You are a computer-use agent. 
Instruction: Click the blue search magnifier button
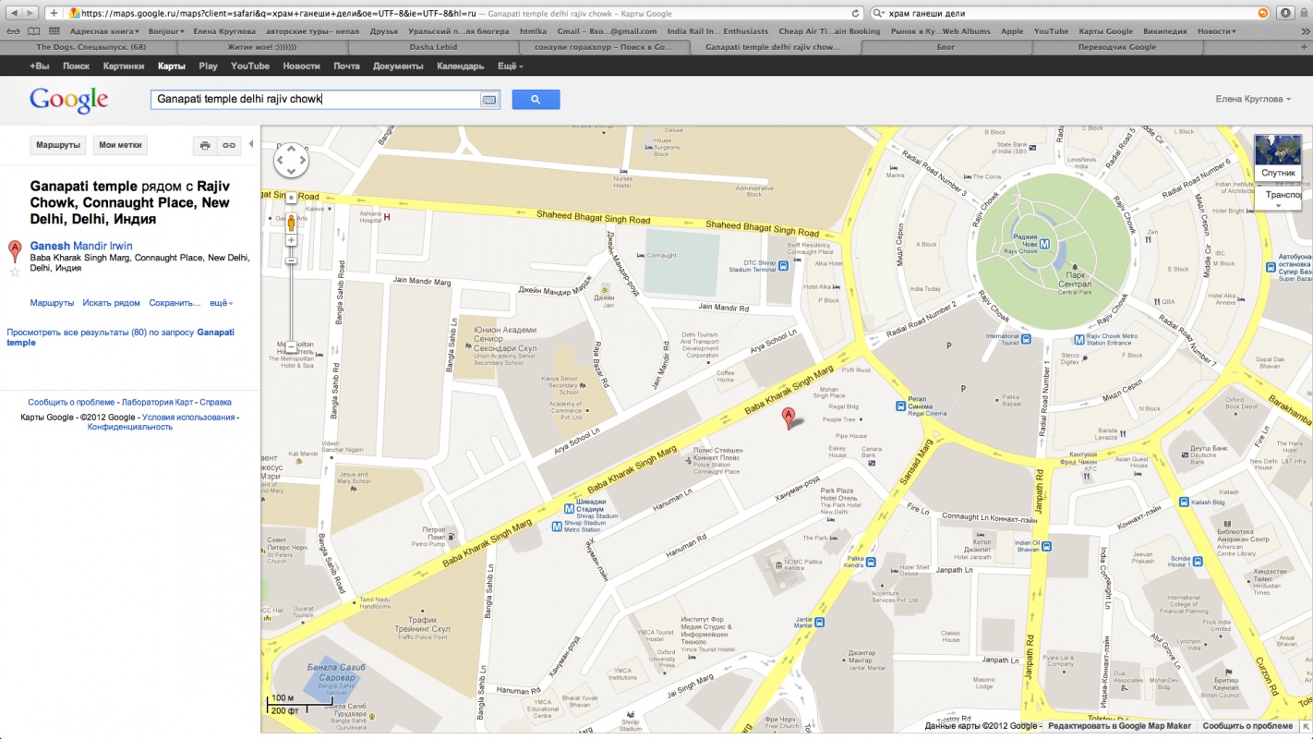pyautogui.click(x=536, y=100)
